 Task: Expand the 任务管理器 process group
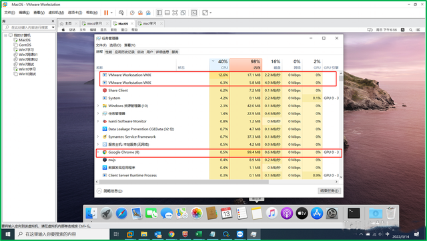tap(98, 114)
